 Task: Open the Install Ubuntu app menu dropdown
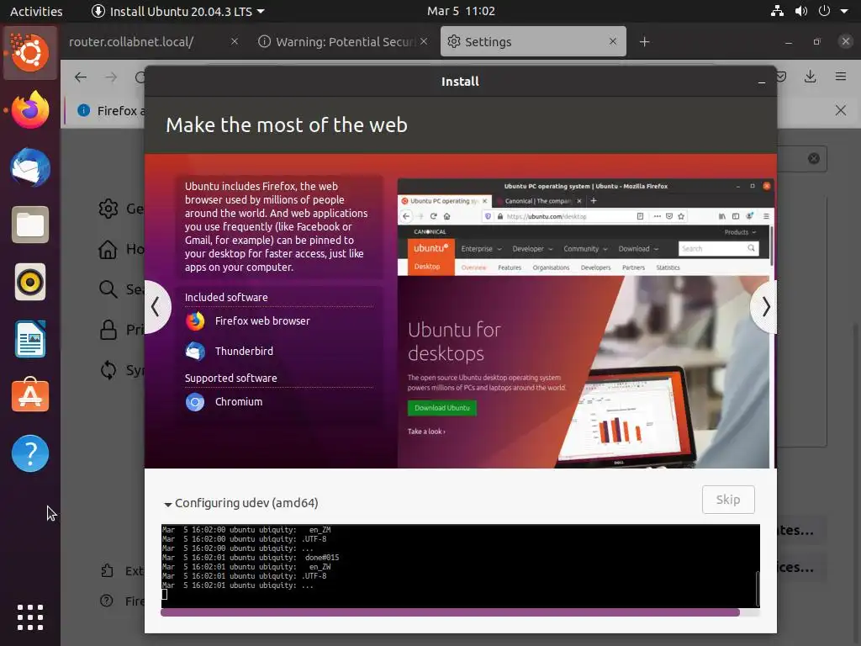click(178, 11)
